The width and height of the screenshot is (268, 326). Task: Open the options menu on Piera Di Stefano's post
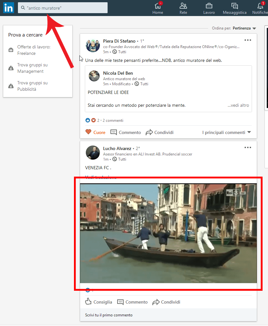click(248, 40)
